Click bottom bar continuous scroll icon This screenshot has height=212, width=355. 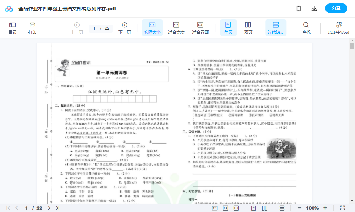[x=282, y=208]
